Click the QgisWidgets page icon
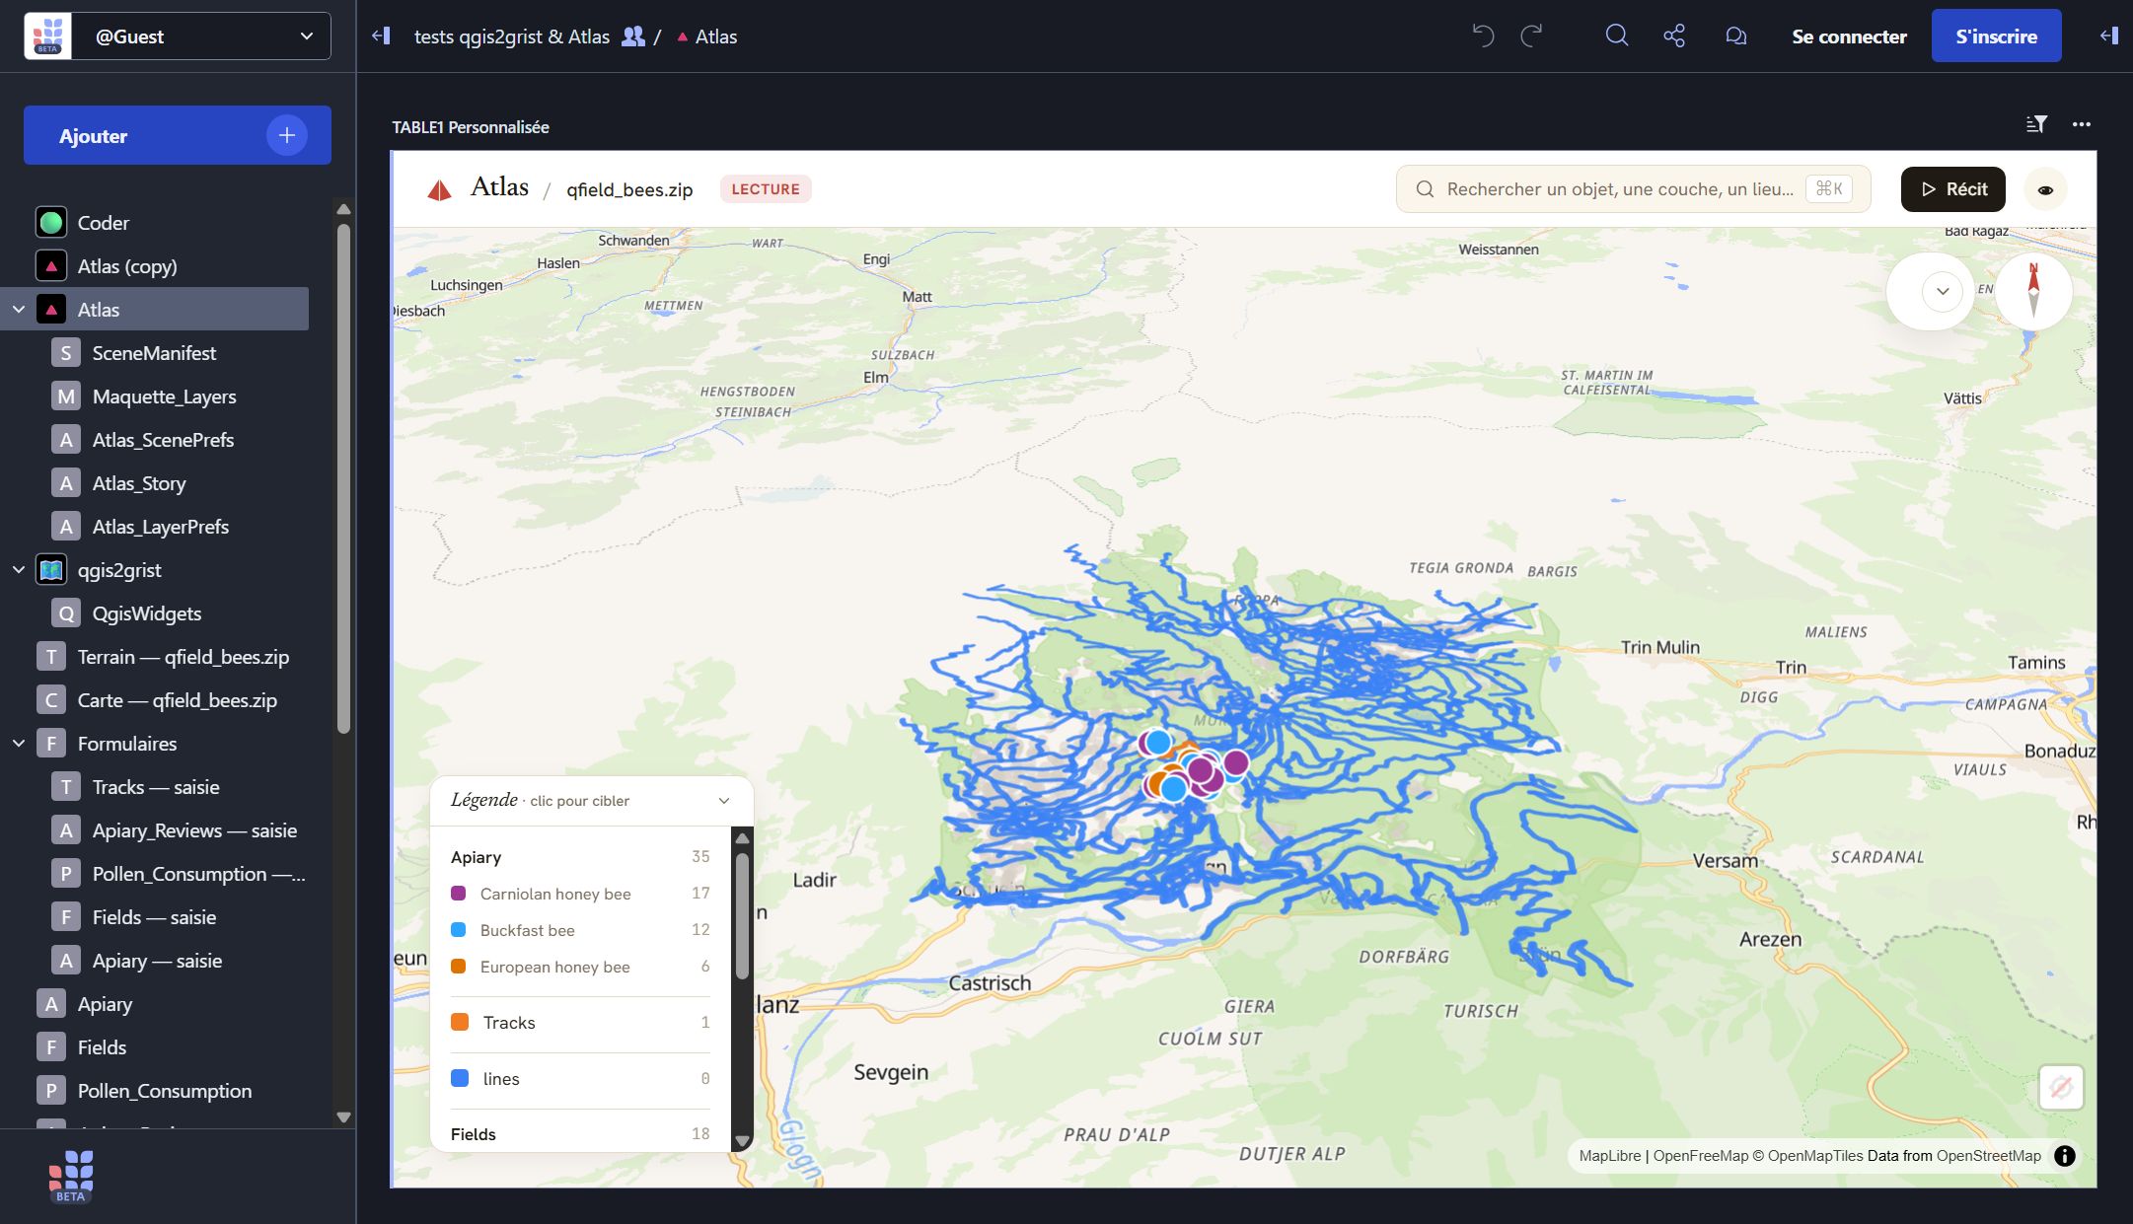The width and height of the screenshot is (2133, 1224). click(x=66, y=613)
